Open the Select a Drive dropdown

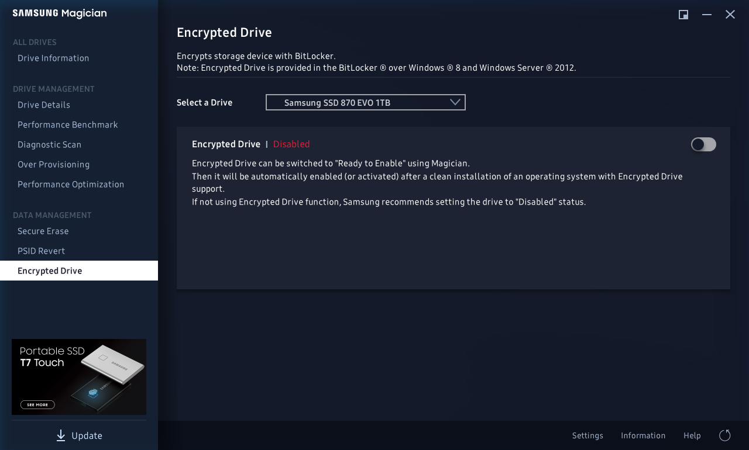tap(365, 102)
